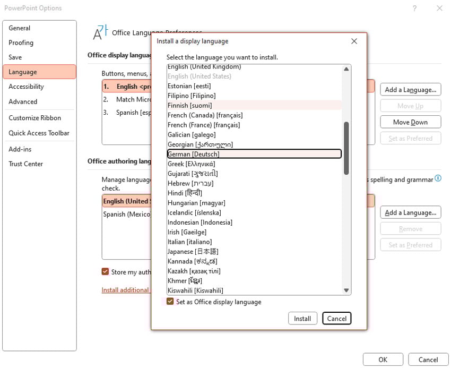The height and width of the screenshot is (368, 451).
Task: Click the help question mark icon
Action: [414, 8]
